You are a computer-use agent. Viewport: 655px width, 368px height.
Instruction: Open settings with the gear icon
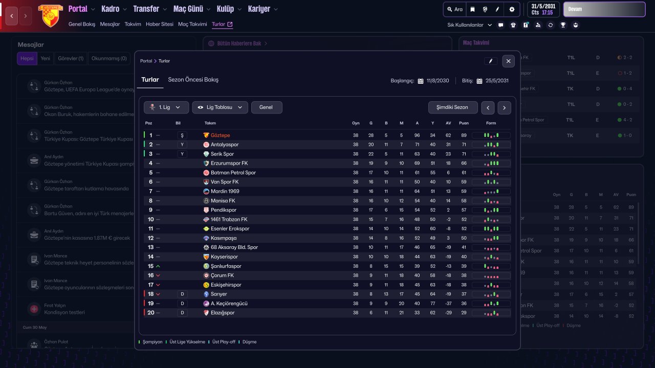click(x=512, y=9)
